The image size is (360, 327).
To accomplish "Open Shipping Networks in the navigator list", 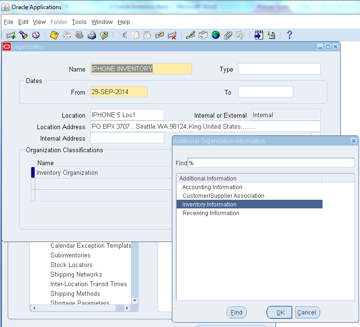I will (76, 274).
